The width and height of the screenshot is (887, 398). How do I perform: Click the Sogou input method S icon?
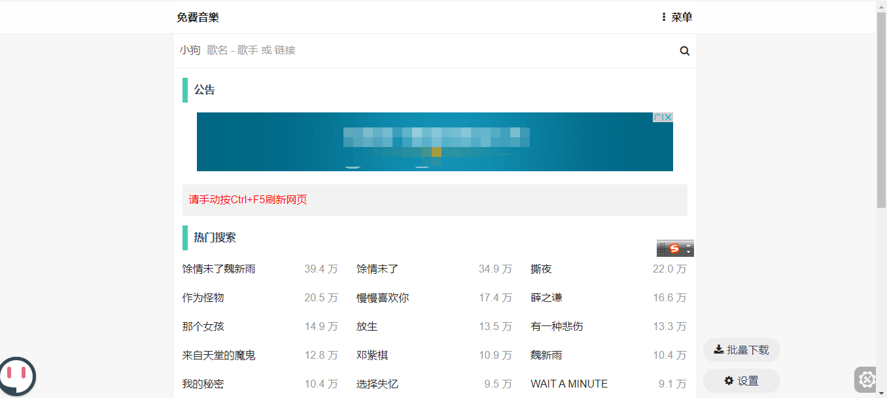tap(674, 248)
